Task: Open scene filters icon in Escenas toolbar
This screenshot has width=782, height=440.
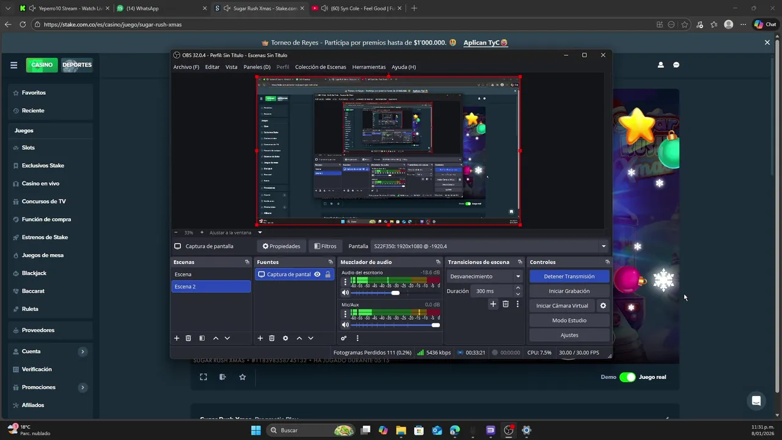Action: pyautogui.click(x=202, y=338)
